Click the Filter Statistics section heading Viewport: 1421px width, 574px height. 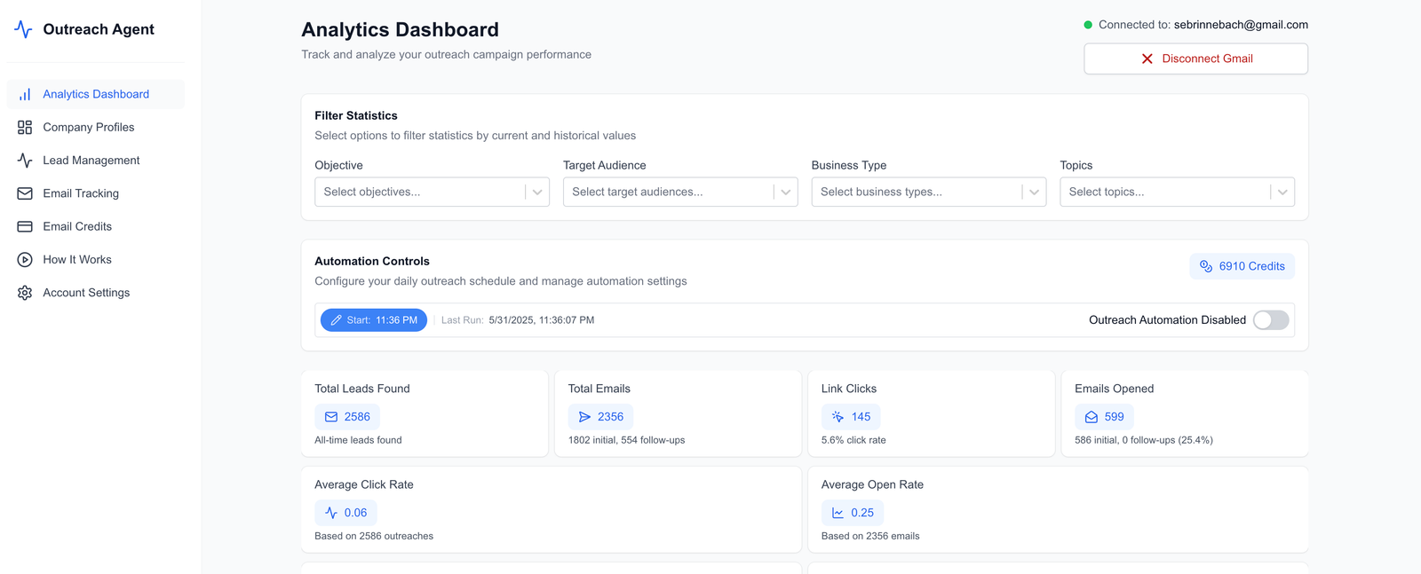point(356,115)
